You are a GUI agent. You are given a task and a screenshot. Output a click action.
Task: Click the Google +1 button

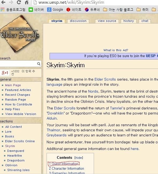5,73
